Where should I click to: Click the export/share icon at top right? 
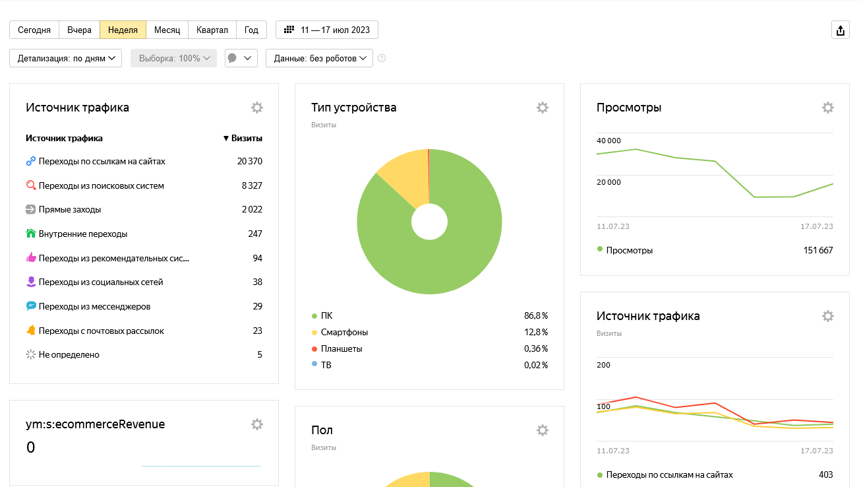[x=840, y=30]
